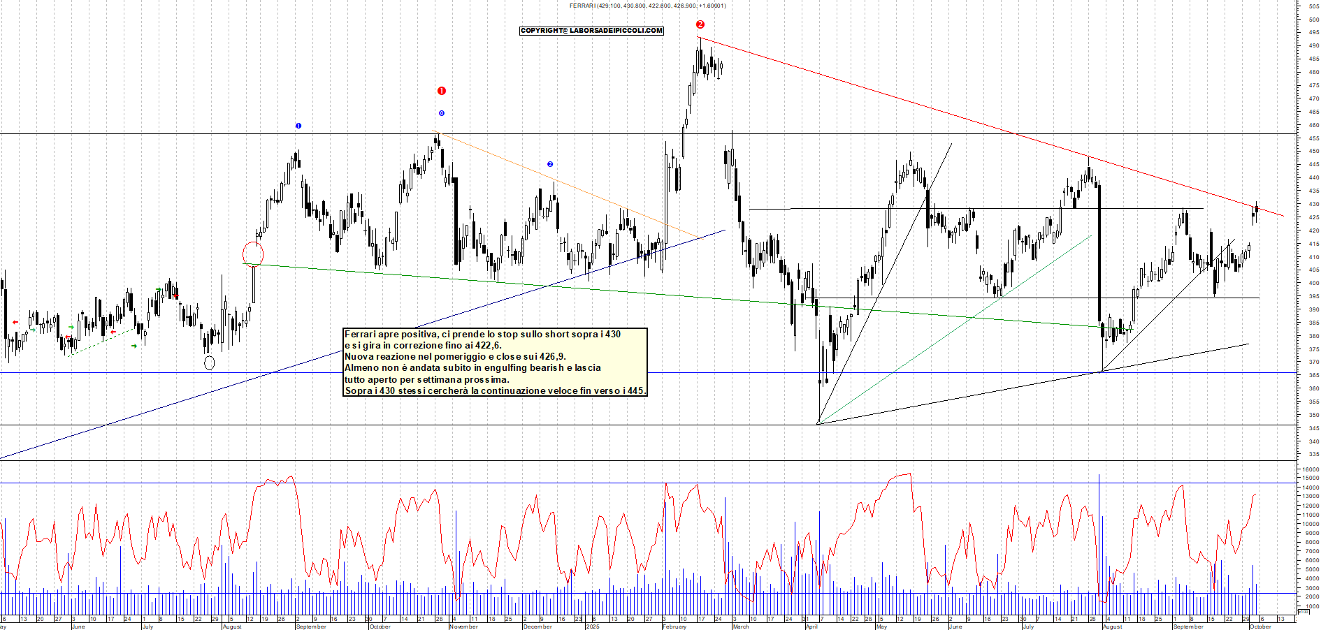Click the 500 price level on the right axis
The image size is (1321, 630).
click(1313, 20)
